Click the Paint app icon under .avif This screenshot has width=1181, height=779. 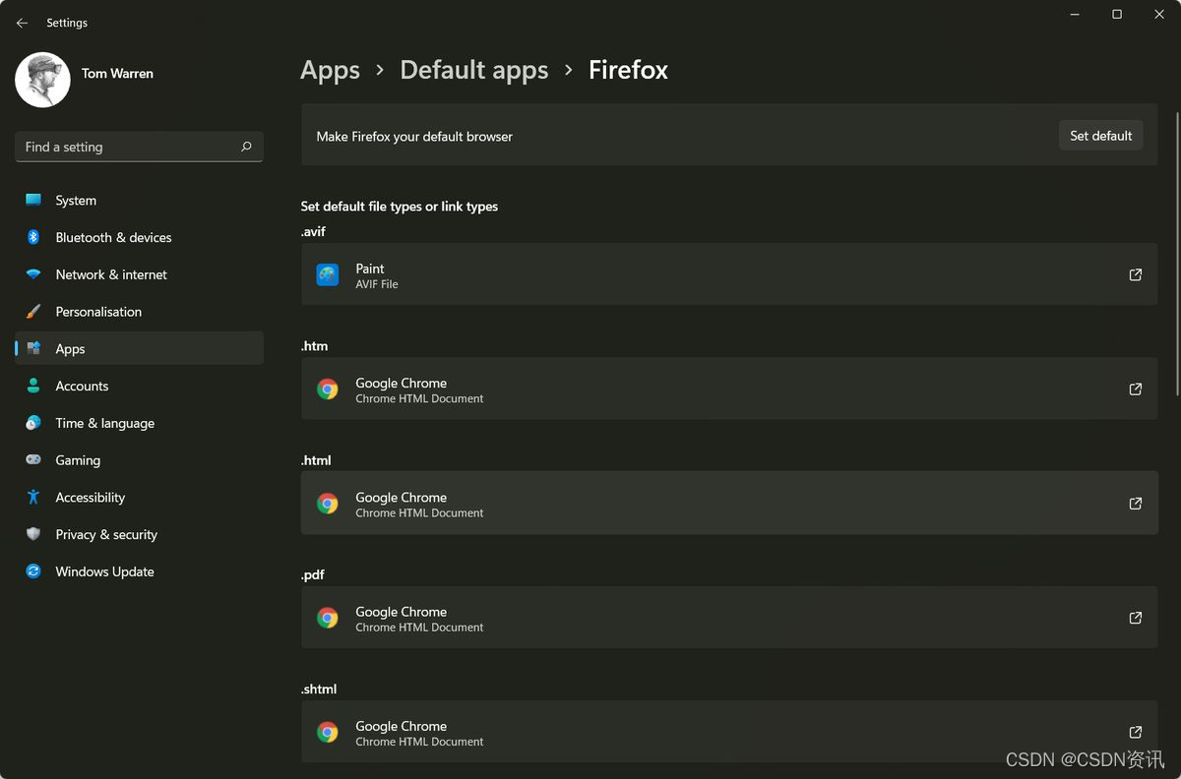(x=328, y=274)
